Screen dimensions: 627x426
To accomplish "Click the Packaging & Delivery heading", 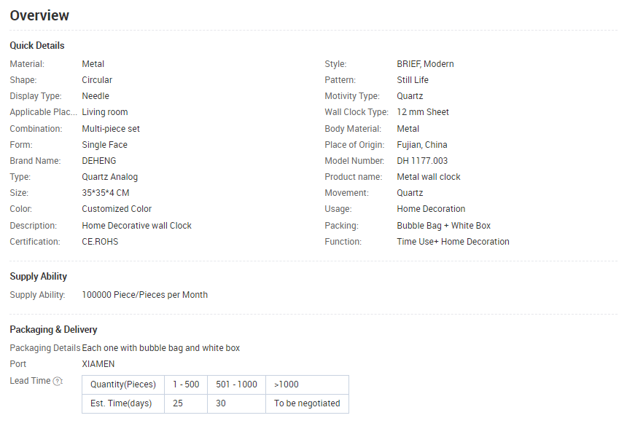I will (x=53, y=329).
